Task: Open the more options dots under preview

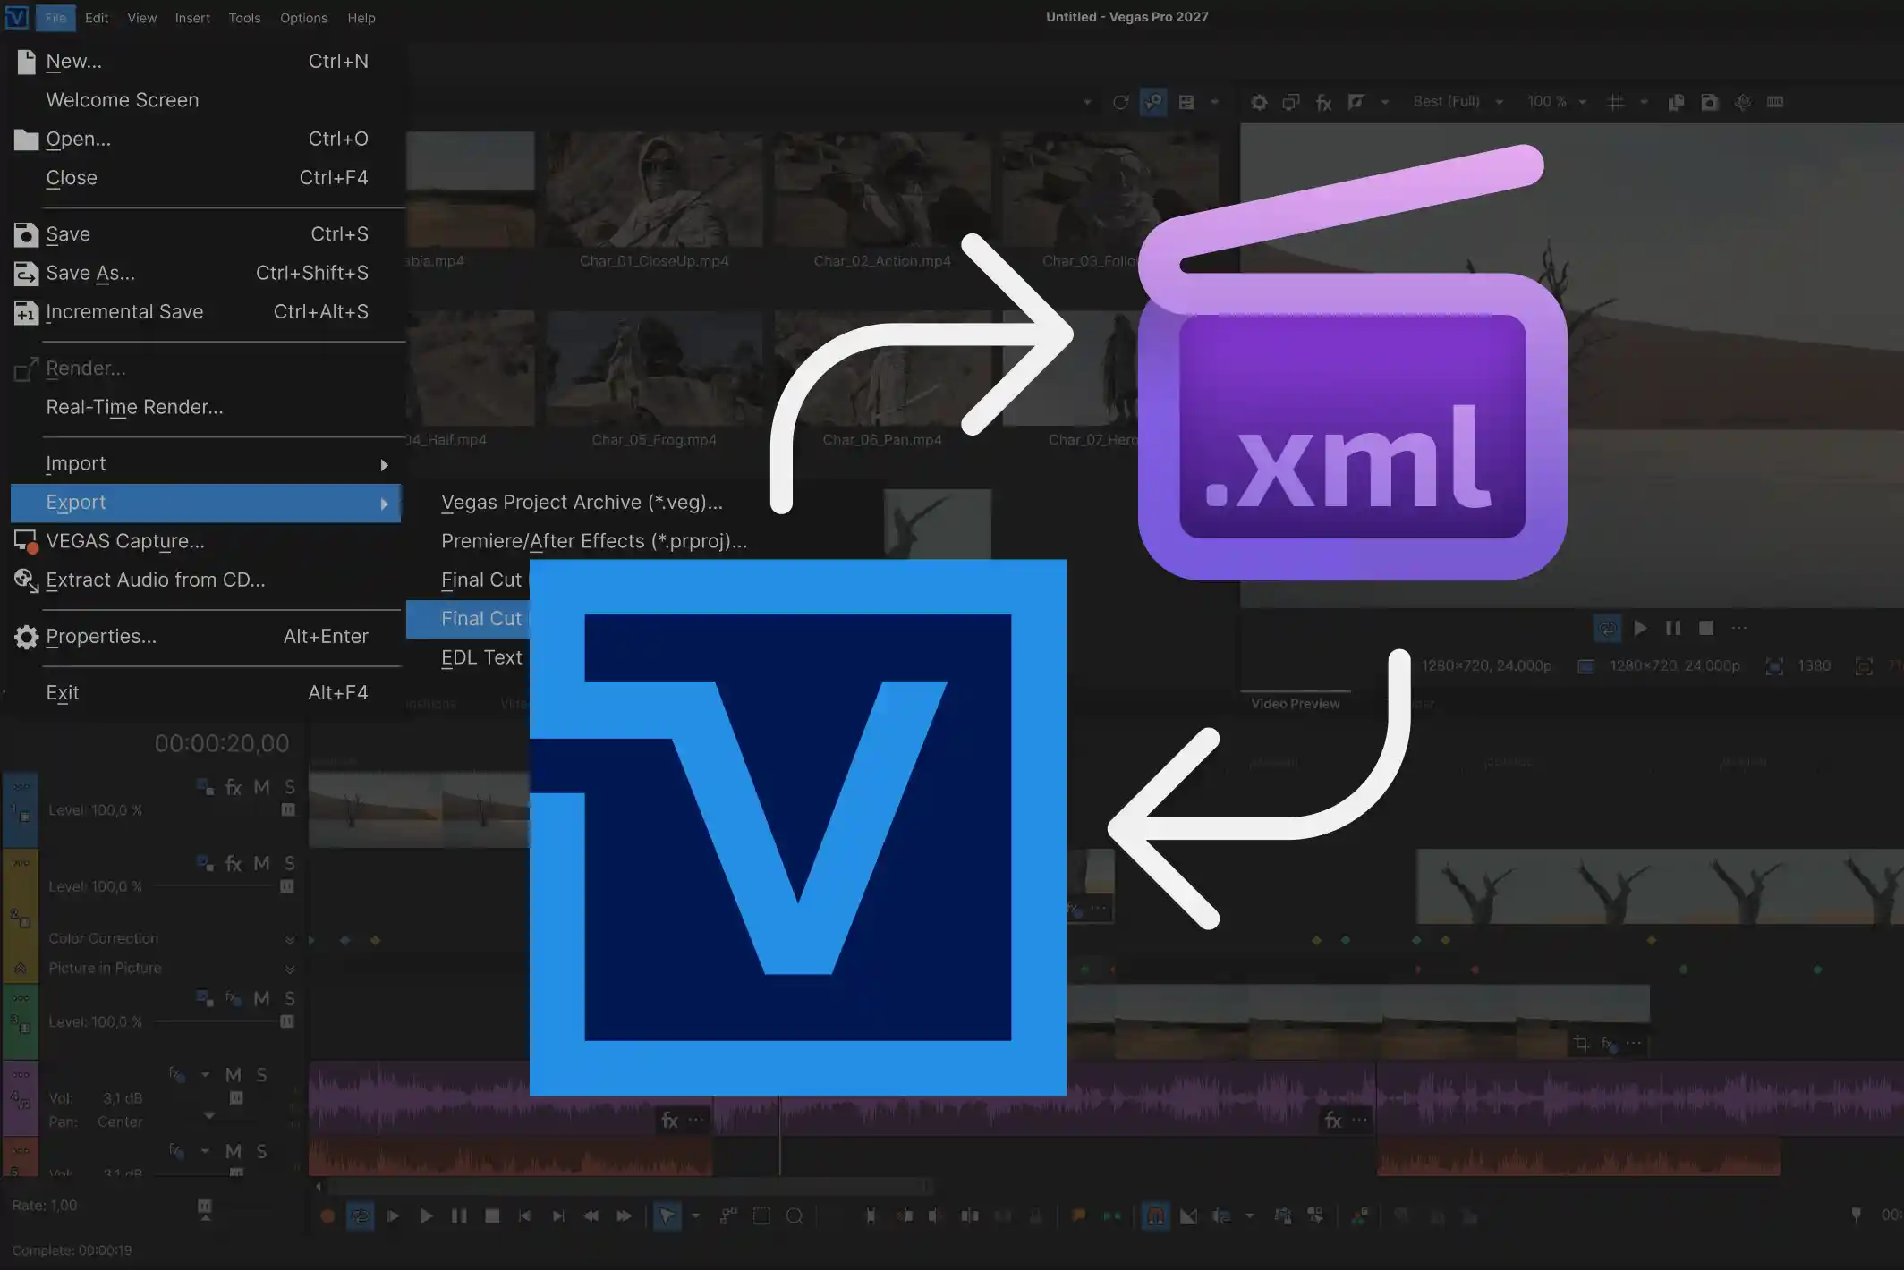Action: coord(1739,628)
